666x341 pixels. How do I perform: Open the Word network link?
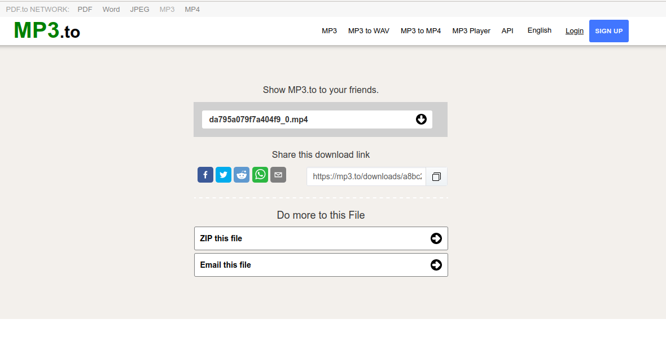(111, 10)
